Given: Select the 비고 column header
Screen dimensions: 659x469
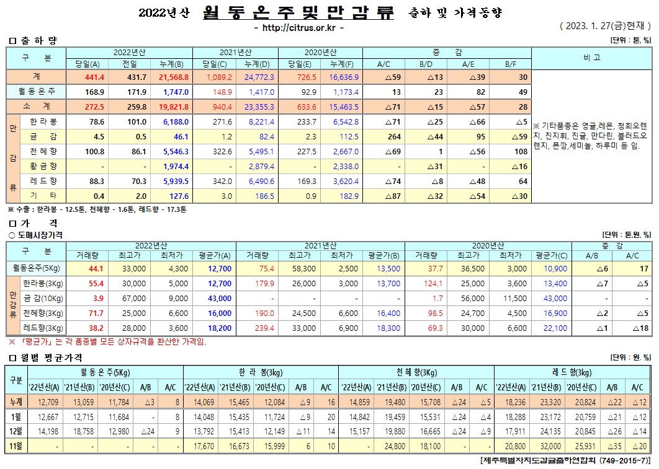Looking at the screenshot, I should point(591,57).
